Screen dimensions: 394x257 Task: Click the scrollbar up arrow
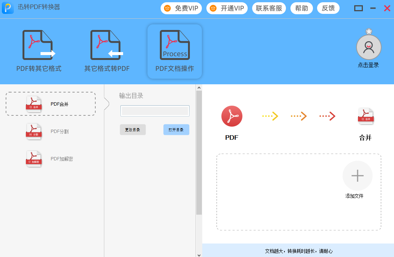[199, 88]
